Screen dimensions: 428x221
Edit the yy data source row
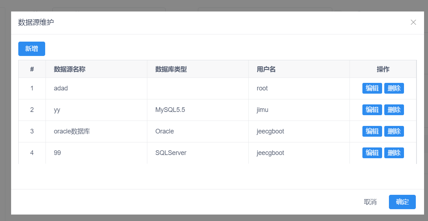[x=372, y=110]
